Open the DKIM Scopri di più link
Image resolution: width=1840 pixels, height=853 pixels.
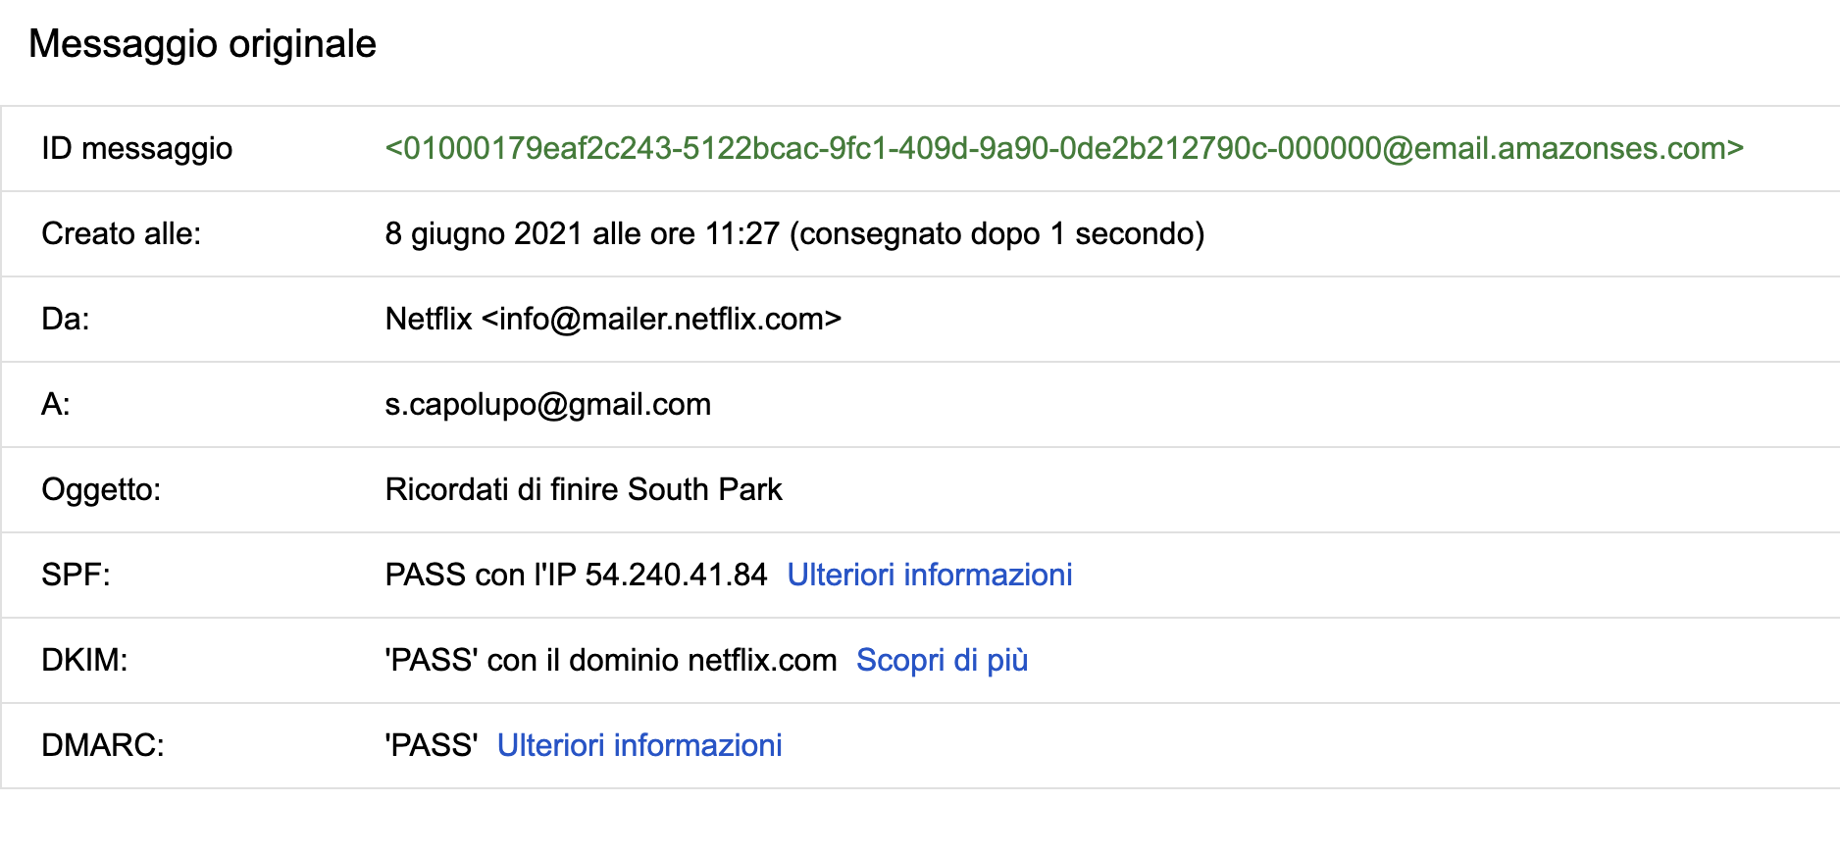tap(942, 660)
